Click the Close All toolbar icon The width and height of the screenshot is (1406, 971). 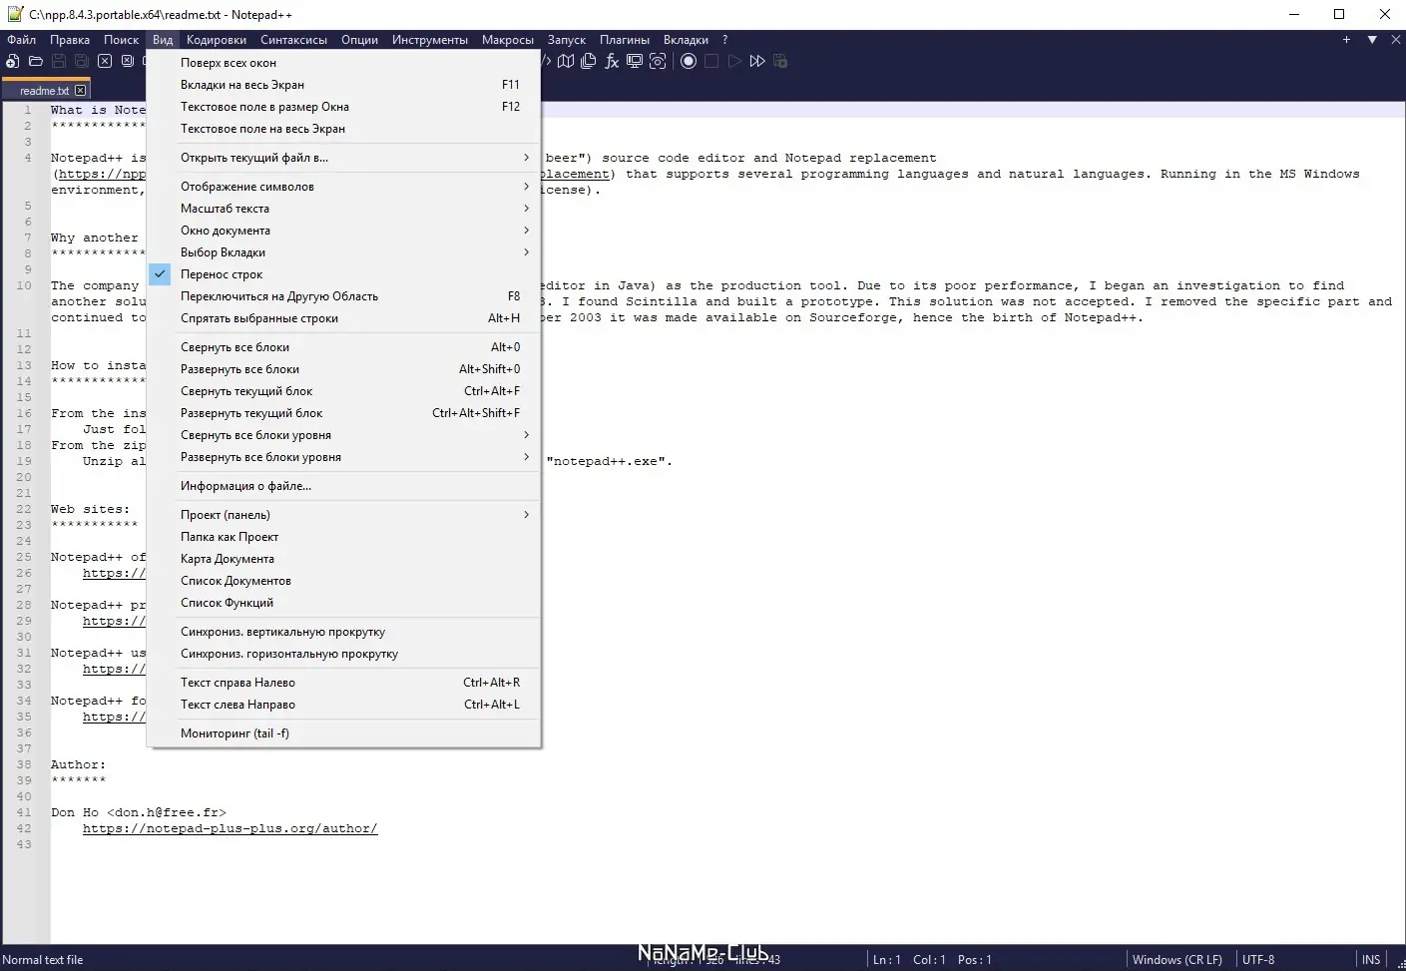(x=128, y=61)
